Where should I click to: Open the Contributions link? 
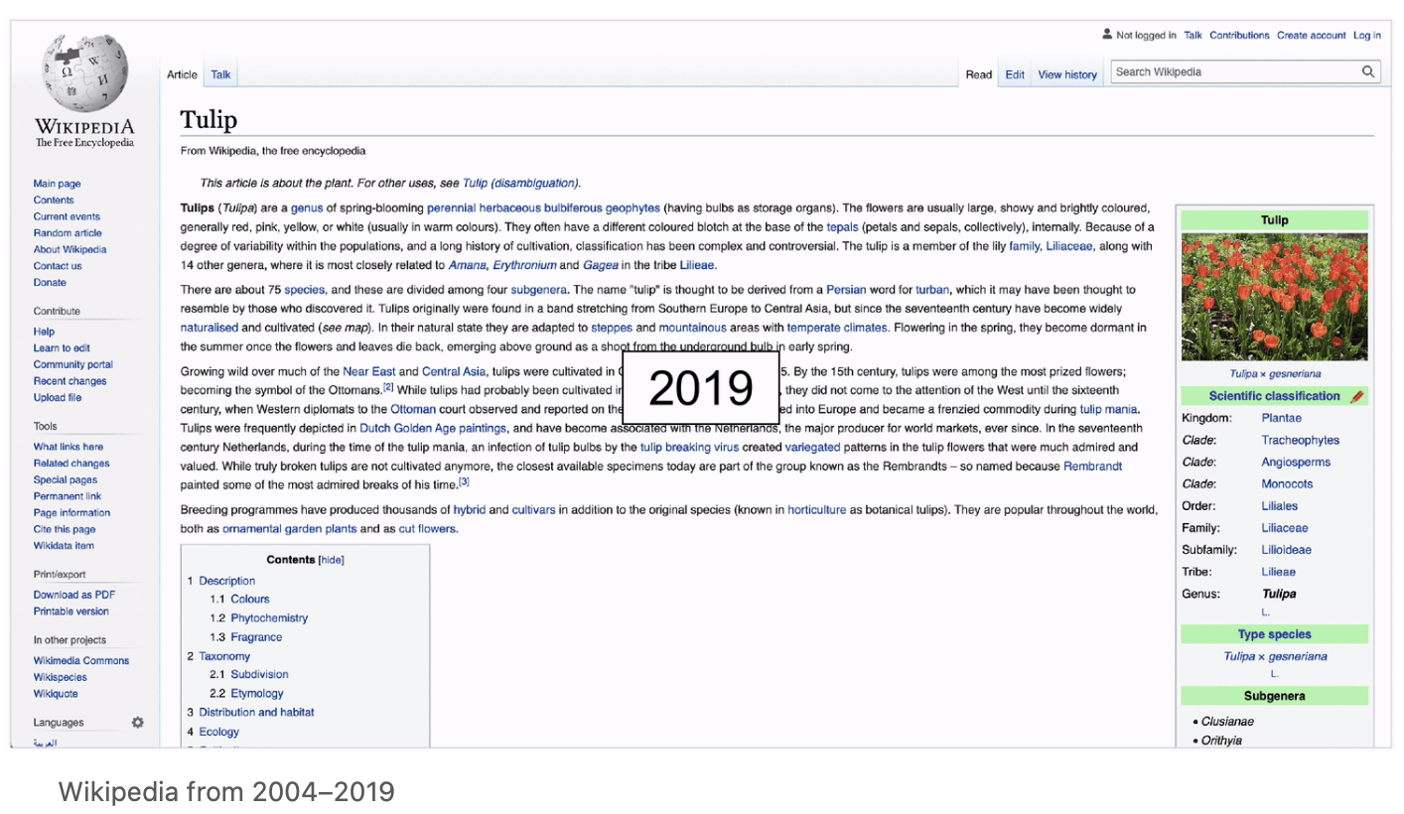click(1239, 36)
